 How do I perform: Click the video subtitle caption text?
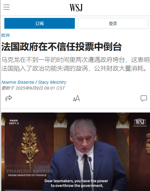tap(76, 183)
